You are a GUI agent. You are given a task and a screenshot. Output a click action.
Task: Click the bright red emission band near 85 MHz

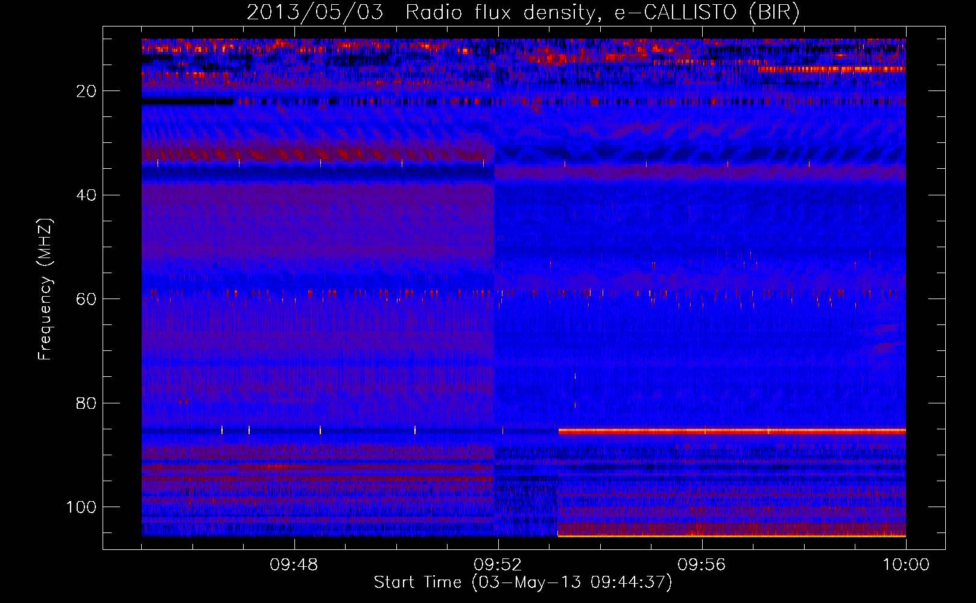point(732,431)
